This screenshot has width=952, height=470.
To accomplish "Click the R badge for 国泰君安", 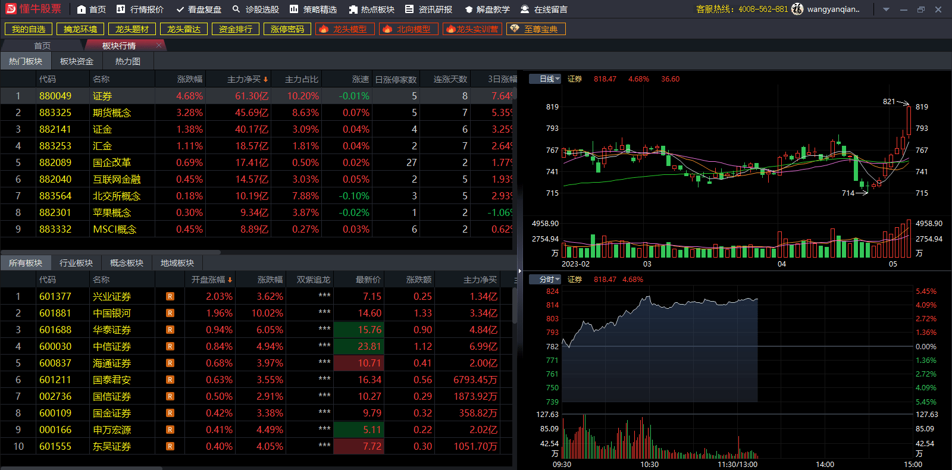I will pyautogui.click(x=170, y=380).
